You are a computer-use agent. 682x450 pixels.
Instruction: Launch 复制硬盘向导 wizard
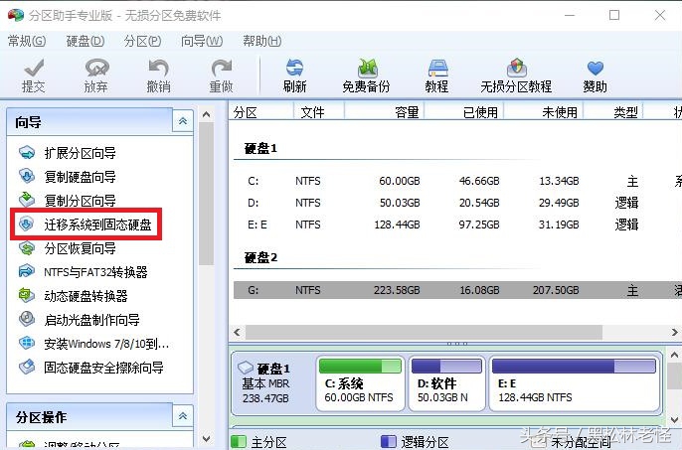pyautogui.click(x=68, y=177)
